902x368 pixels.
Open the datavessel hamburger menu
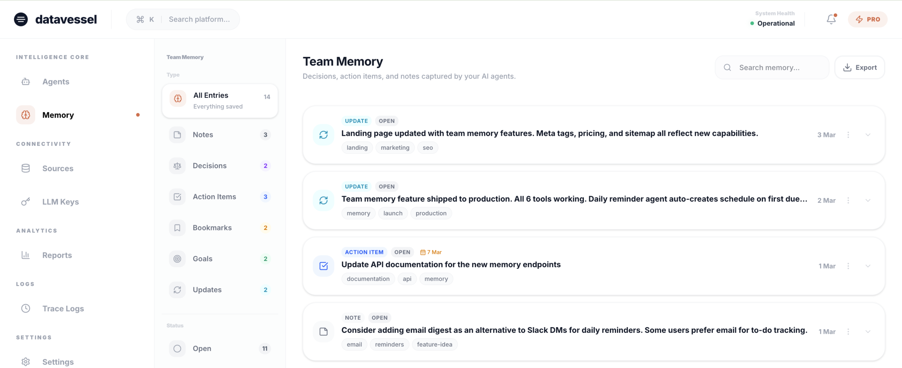[x=21, y=19]
